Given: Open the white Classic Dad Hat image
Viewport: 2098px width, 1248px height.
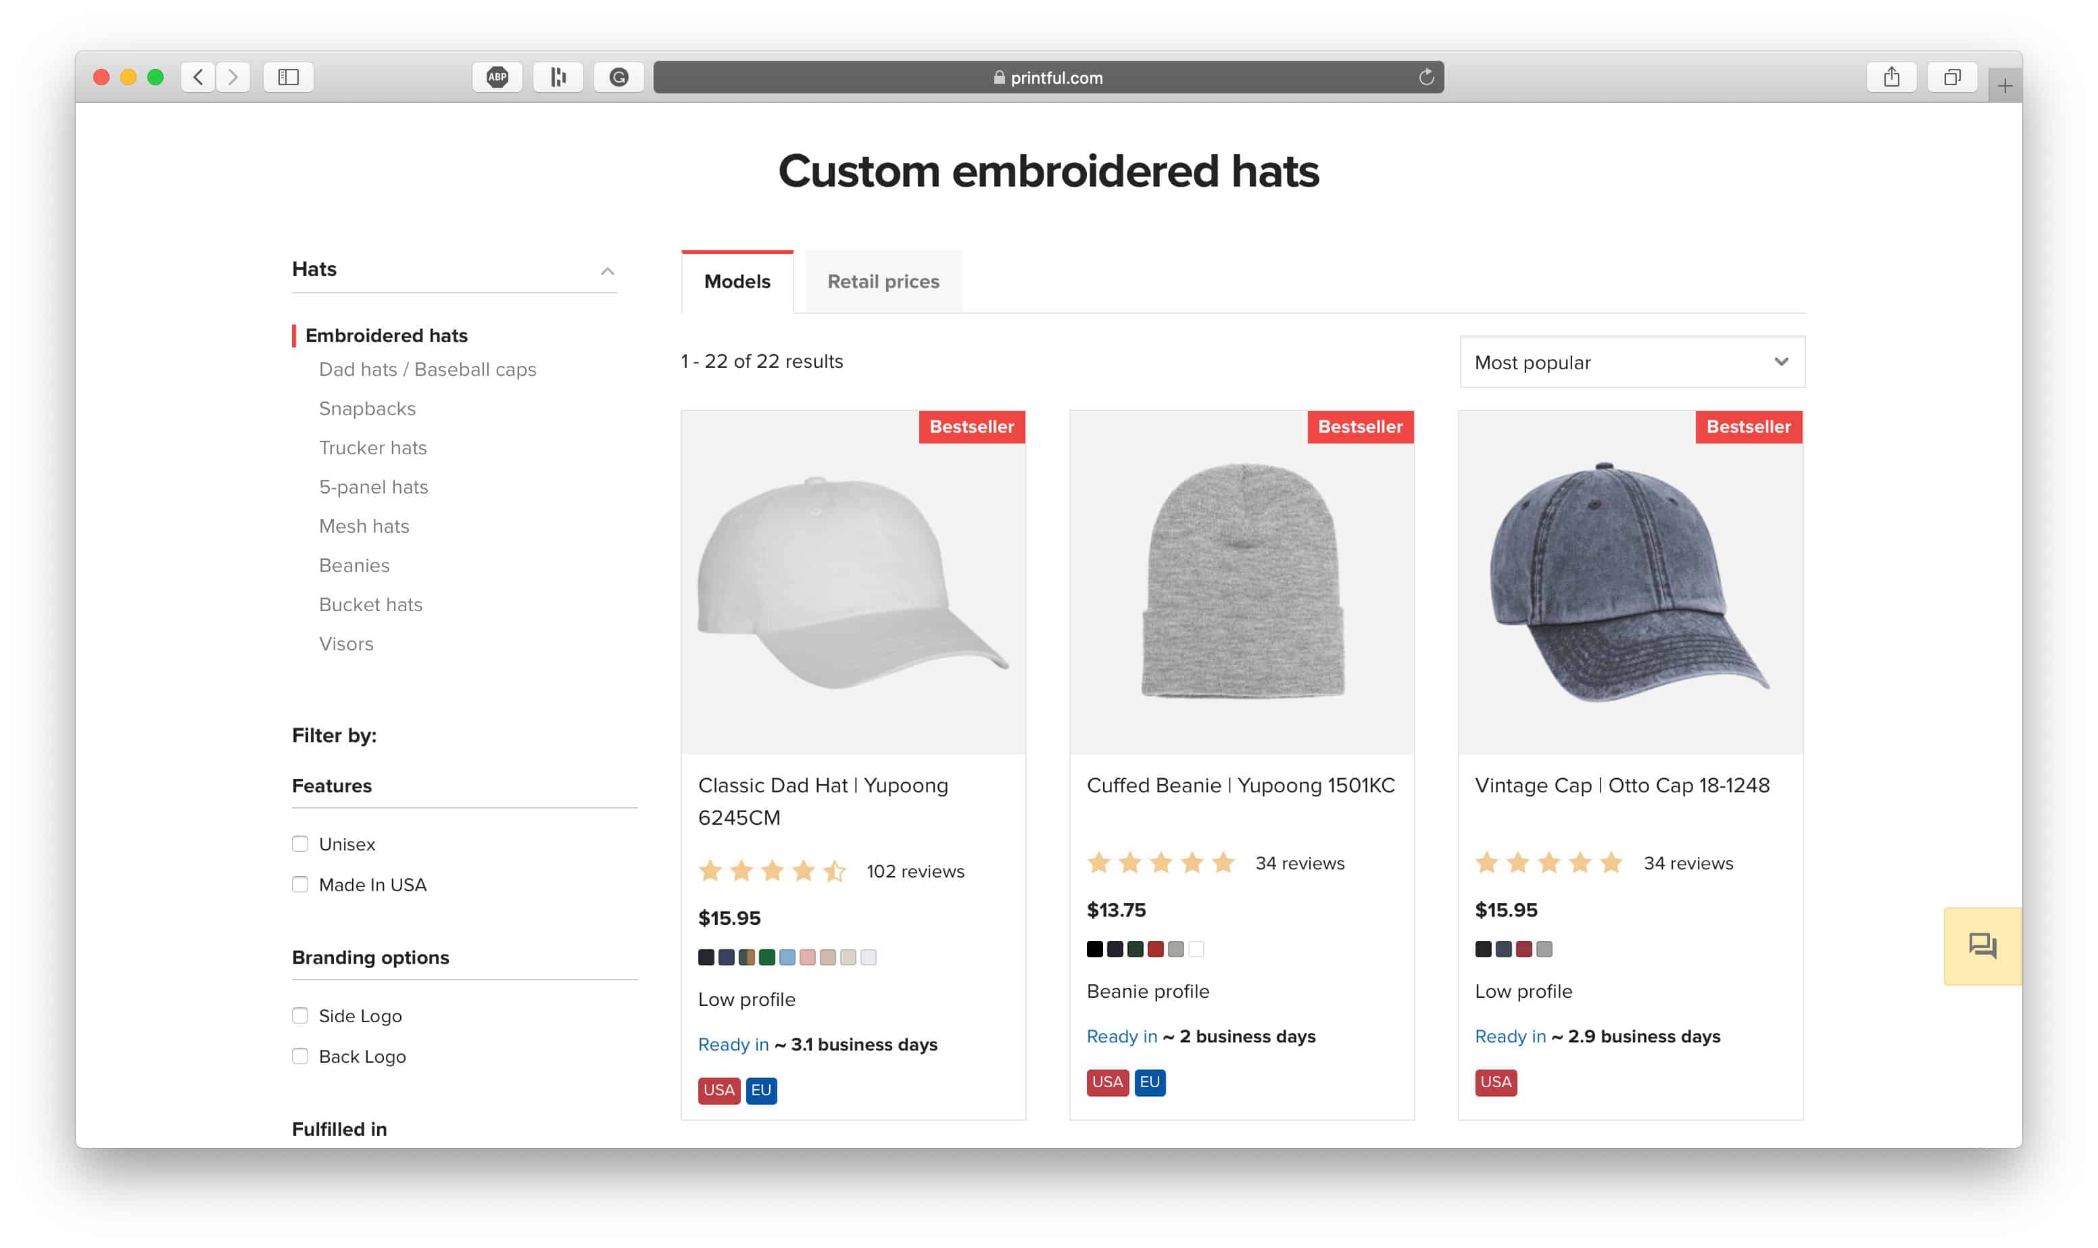Looking at the screenshot, I should tap(853, 582).
